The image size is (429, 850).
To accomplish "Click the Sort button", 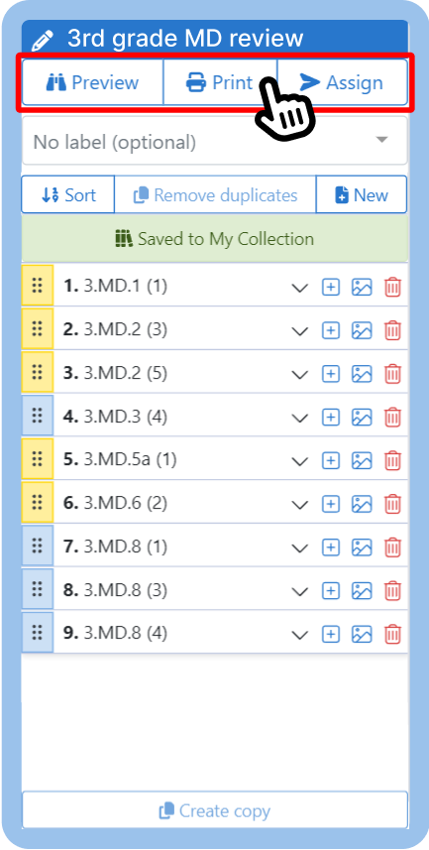I will click(68, 194).
